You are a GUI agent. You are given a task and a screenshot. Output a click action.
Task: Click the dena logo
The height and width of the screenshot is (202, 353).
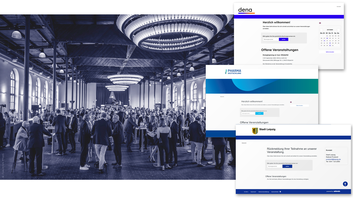(x=246, y=10)
